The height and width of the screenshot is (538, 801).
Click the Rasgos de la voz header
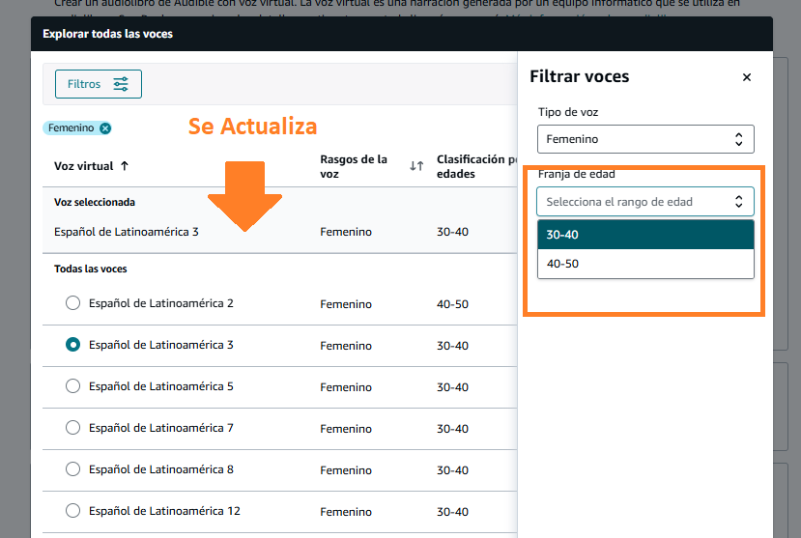point(354,166)
